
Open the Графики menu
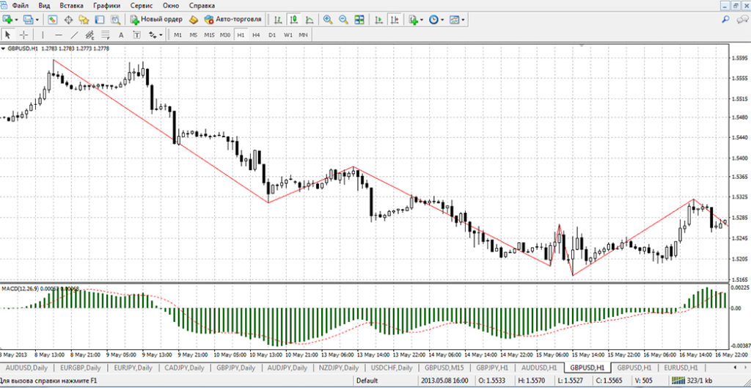click(x=107, y=6)
